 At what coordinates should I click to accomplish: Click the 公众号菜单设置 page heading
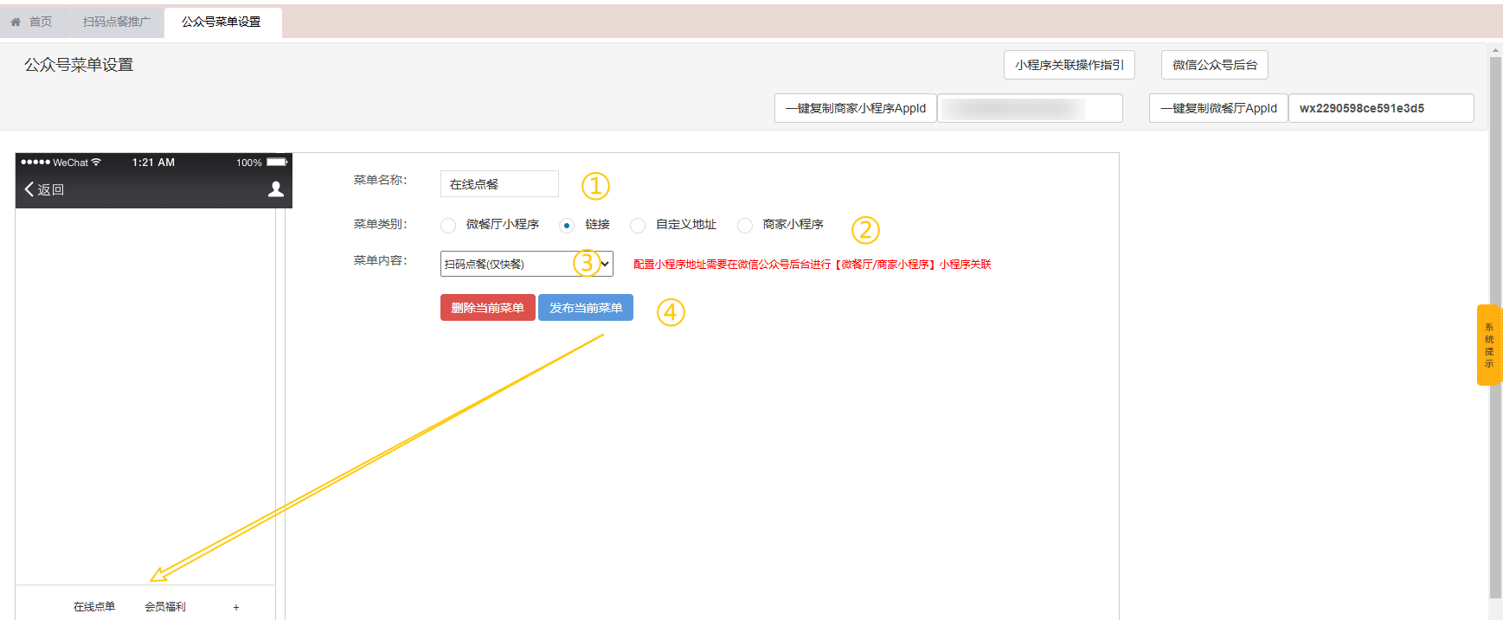click(79, 65)
